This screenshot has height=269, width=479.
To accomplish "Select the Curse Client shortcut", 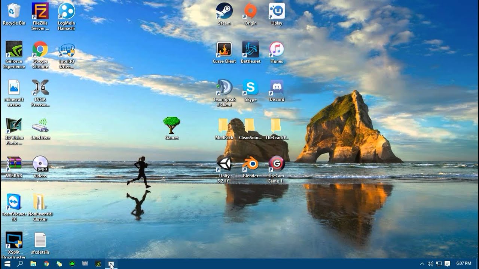I will (225, 52).
